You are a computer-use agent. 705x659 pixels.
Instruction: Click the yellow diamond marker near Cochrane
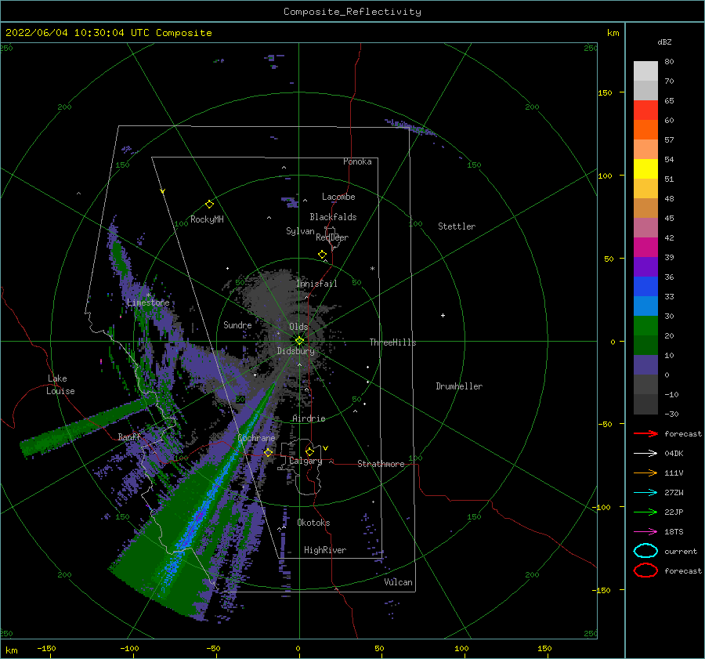click(268, 452)
